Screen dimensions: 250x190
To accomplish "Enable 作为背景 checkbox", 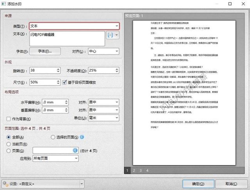I will click(x=9, y=119).
